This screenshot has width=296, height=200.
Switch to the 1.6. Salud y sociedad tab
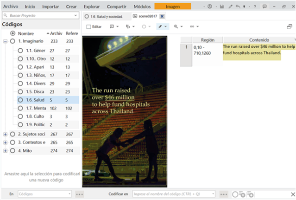tap(106, 16)
